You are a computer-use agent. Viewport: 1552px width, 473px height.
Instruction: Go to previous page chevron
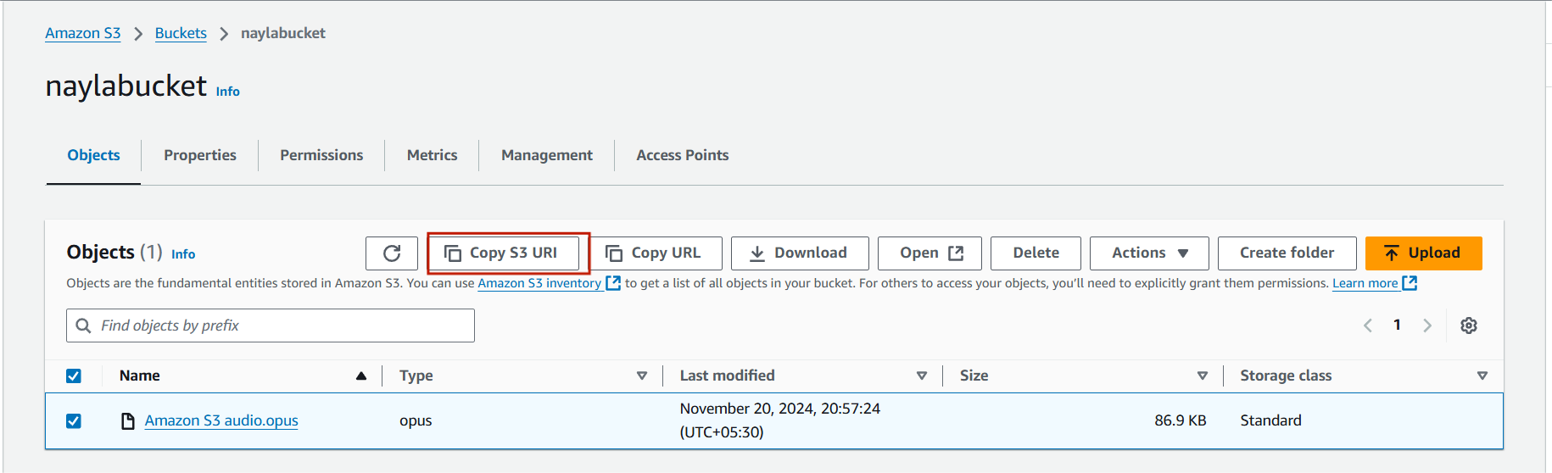tap(1368, 326)
